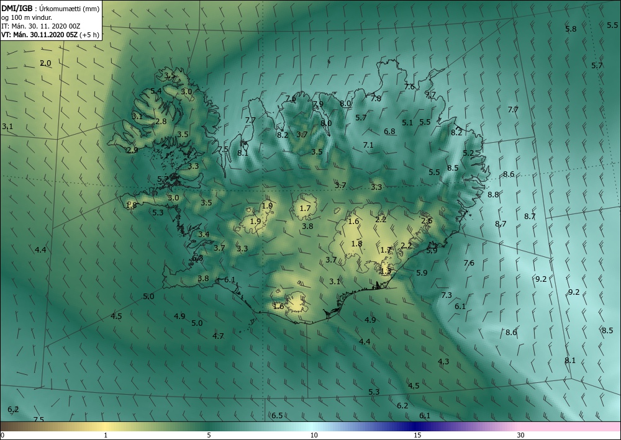This screenshot has height=440, width=621.
Task: Click the '2.9' value on the map
Action: point(132,150)
